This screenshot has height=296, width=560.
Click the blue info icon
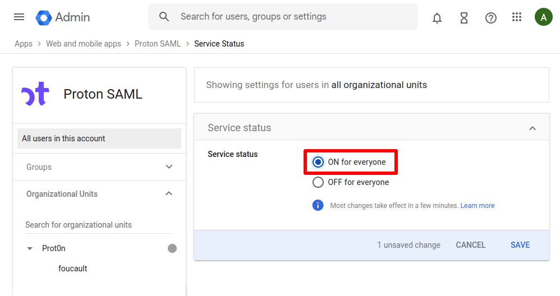click(318, 205)
